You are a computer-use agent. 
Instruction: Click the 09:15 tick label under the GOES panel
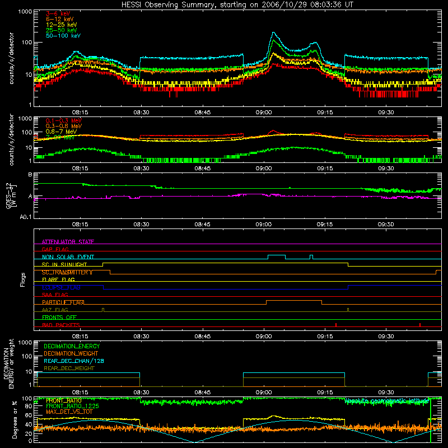(x=325, y=225)
